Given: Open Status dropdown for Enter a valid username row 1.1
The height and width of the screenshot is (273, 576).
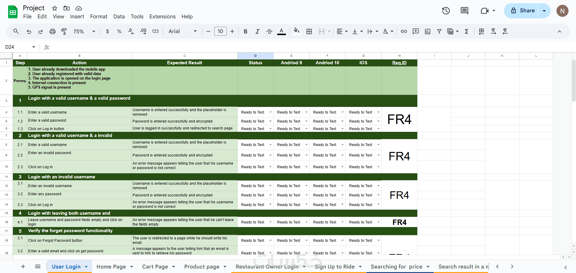Looking at the screenshot, I should (270, 112).
